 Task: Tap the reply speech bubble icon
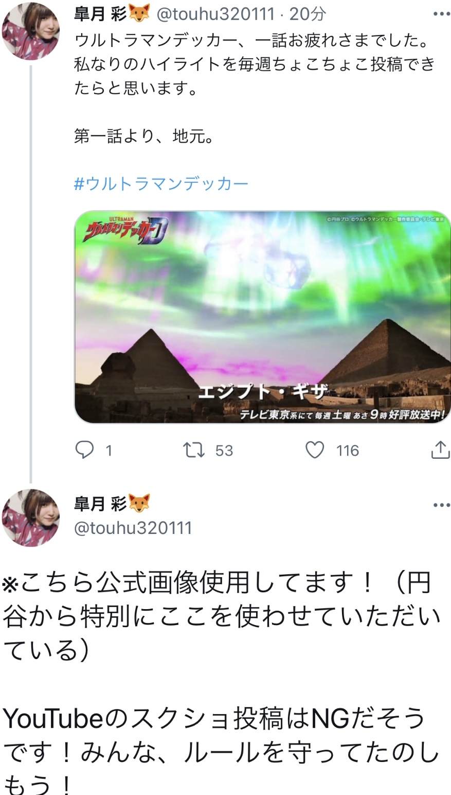coord(84,451)
